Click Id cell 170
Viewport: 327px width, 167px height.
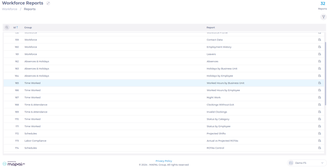tap(17, 119)
